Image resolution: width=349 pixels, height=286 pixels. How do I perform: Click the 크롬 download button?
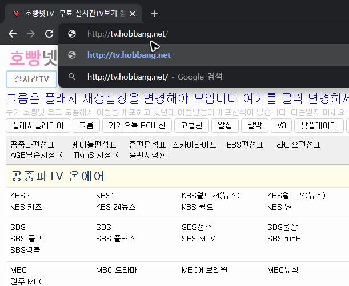pyautogui.click(x=86, y=125)
